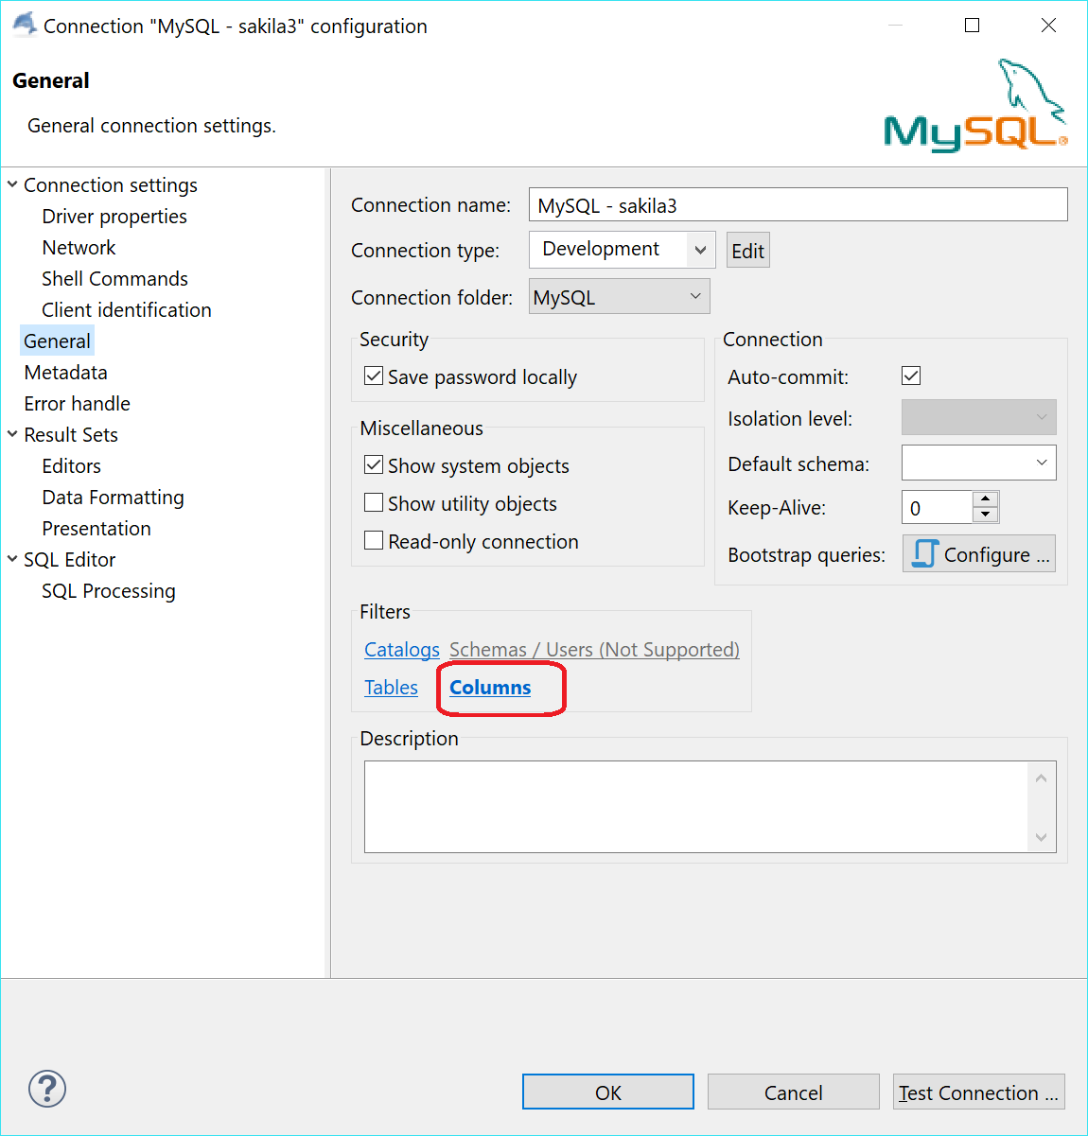Click inside the Description text area

click(x=695, y=807)
